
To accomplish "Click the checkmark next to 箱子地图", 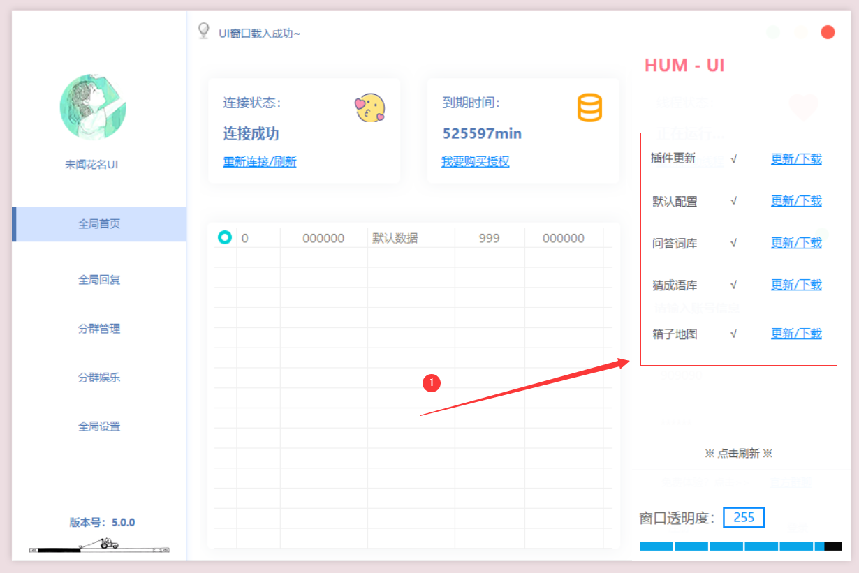I will pos(733,334).
